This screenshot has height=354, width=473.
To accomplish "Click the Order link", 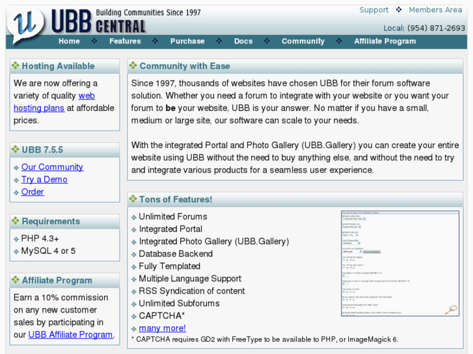I will pos(33,192).
